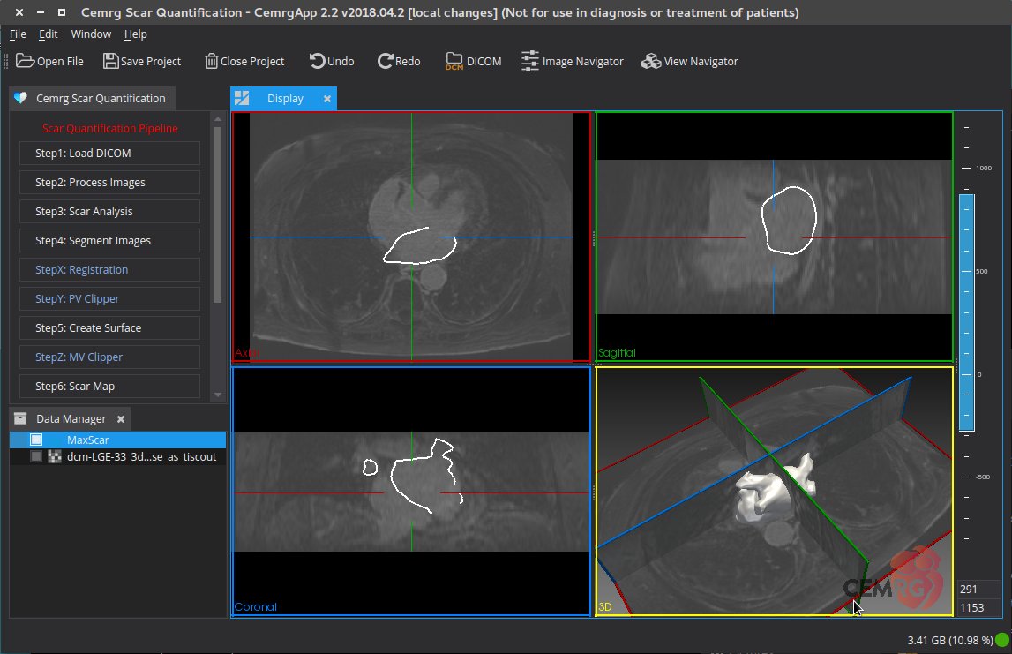Click the Save Project toolbar label

(150, 61)
